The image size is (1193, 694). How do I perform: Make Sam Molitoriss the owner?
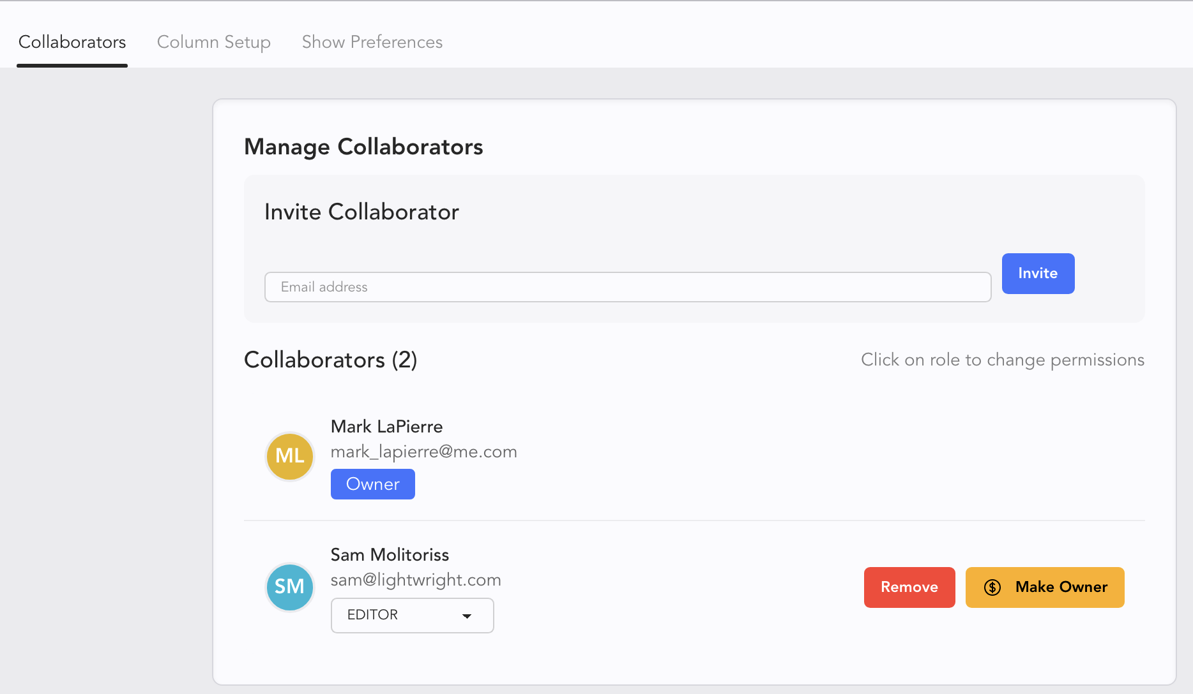(x=1045, y=587)
